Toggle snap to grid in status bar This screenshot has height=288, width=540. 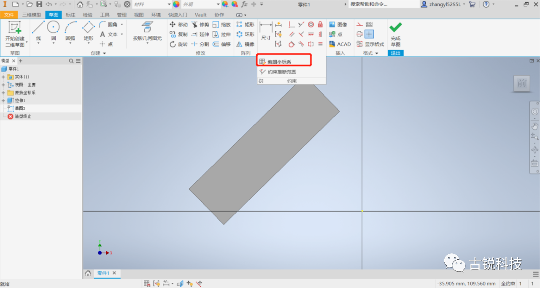point(147,283)
